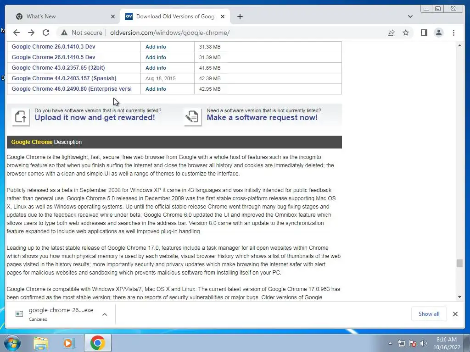Viewport: 470px width, 352px height.
Task: Click Add info for Chrome 26.0.1410.5 Dev
Action: (x=156, y=57)
